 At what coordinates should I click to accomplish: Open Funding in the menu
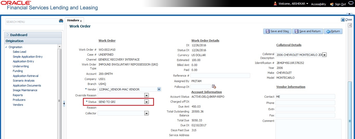click(x=18, y=71)
